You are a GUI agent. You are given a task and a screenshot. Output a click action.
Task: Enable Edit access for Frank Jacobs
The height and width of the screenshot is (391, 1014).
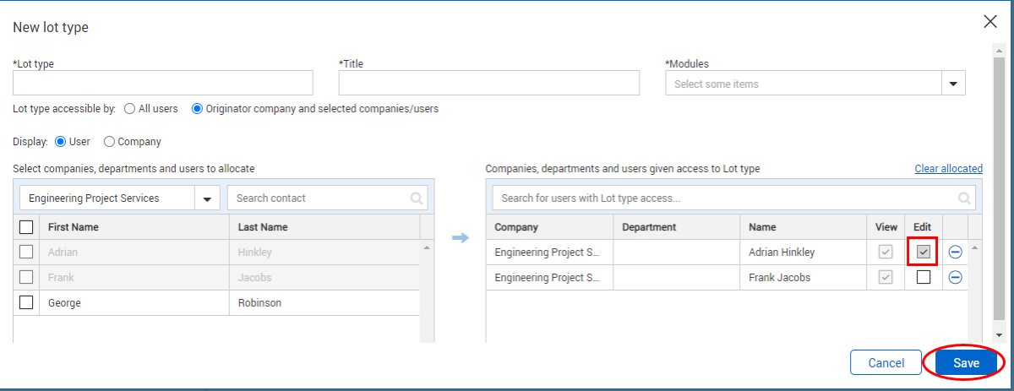coord(924,277)
